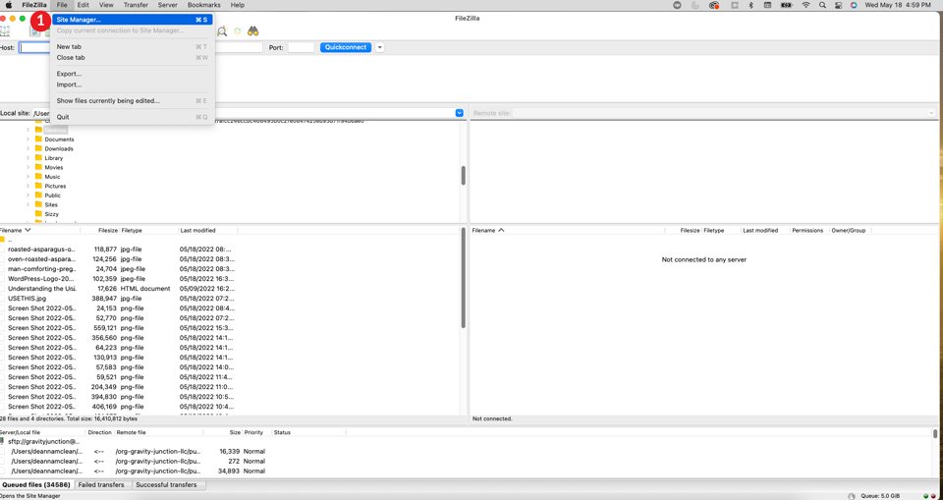This screenshot has width=943, height=500.
Task: Click the Quickconnect button
Action: click(346, 47)
